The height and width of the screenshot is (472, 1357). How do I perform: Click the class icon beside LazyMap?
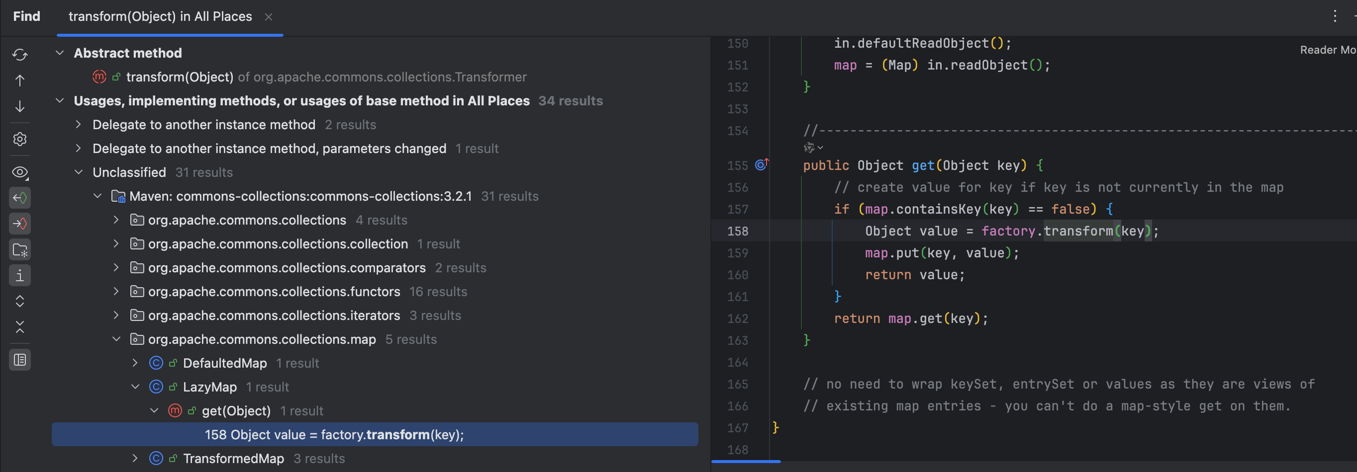click(156, 387)
